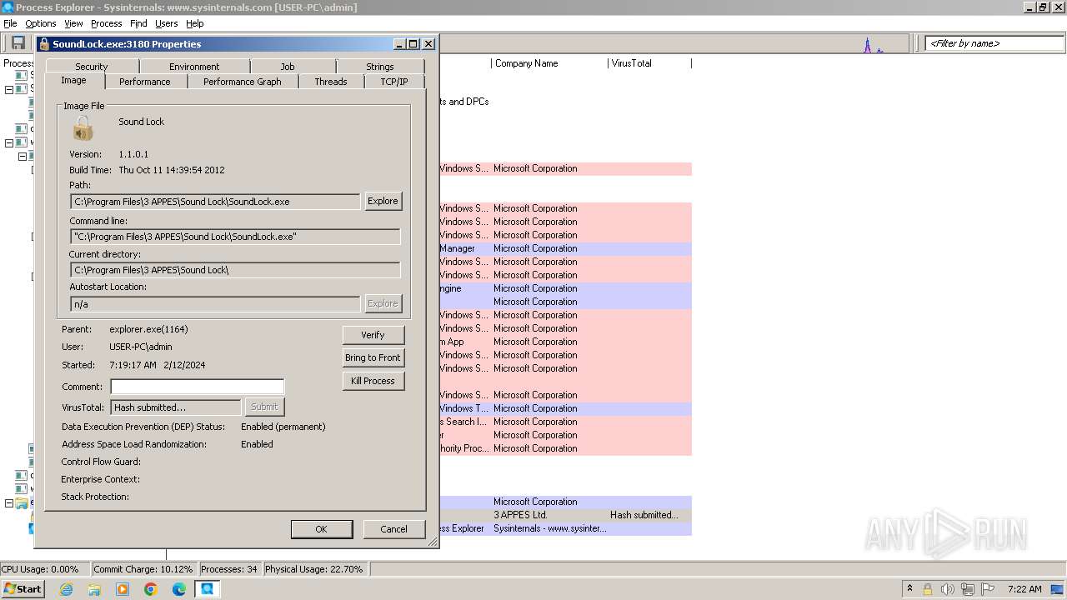Click the Action Center flag tray icon
This screenshot has height=600, width=1067.
pos(987,589)
